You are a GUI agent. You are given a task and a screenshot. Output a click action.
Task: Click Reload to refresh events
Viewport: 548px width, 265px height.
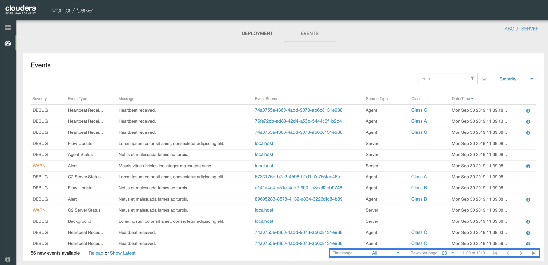tap(96, 253)
